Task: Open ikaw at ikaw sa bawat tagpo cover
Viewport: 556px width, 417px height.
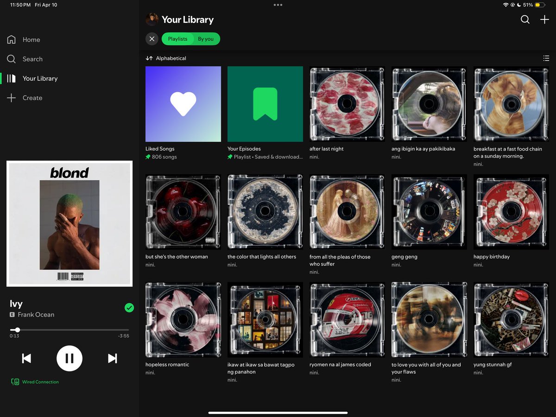Action: click(x=265, y=320)
